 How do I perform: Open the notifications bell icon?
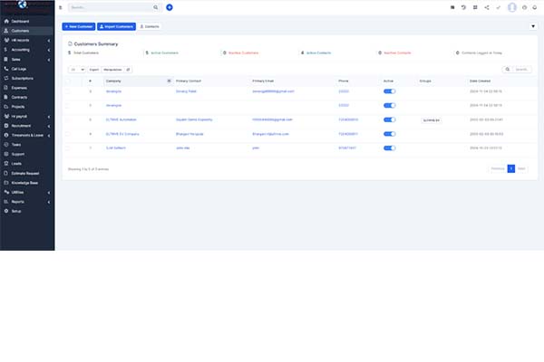tap(535, 7)
